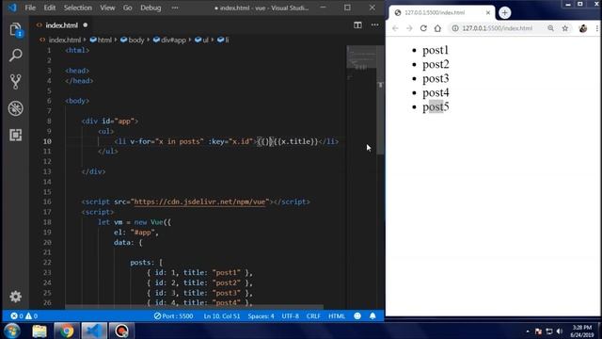Click the html breadcrumb

(x=104, y=40)
